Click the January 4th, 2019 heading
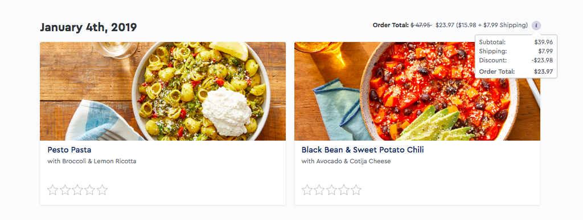The height and width of the screenshot is (220, 583). point(88,27)
